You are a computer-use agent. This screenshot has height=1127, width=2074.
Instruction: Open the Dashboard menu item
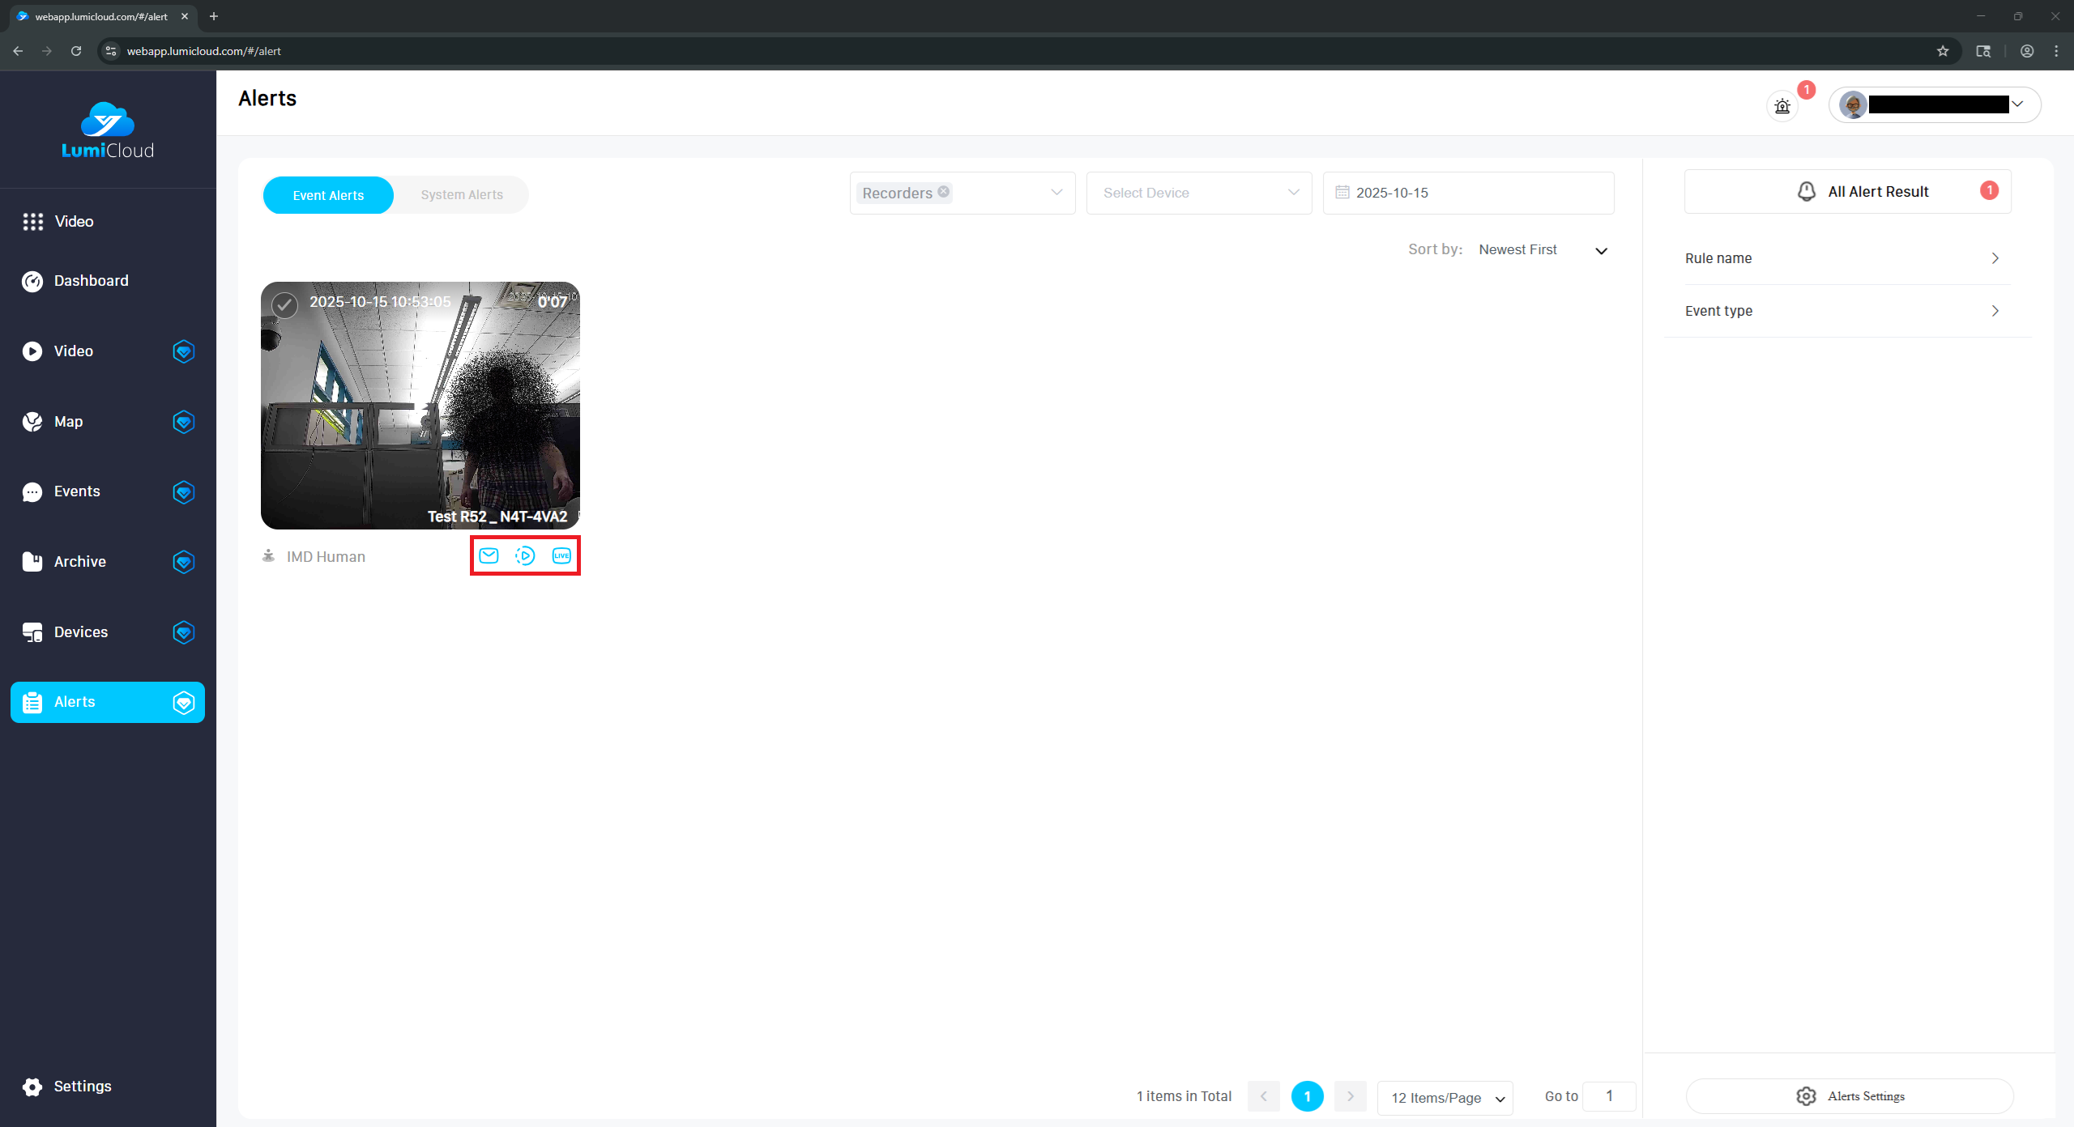[91, 280]
